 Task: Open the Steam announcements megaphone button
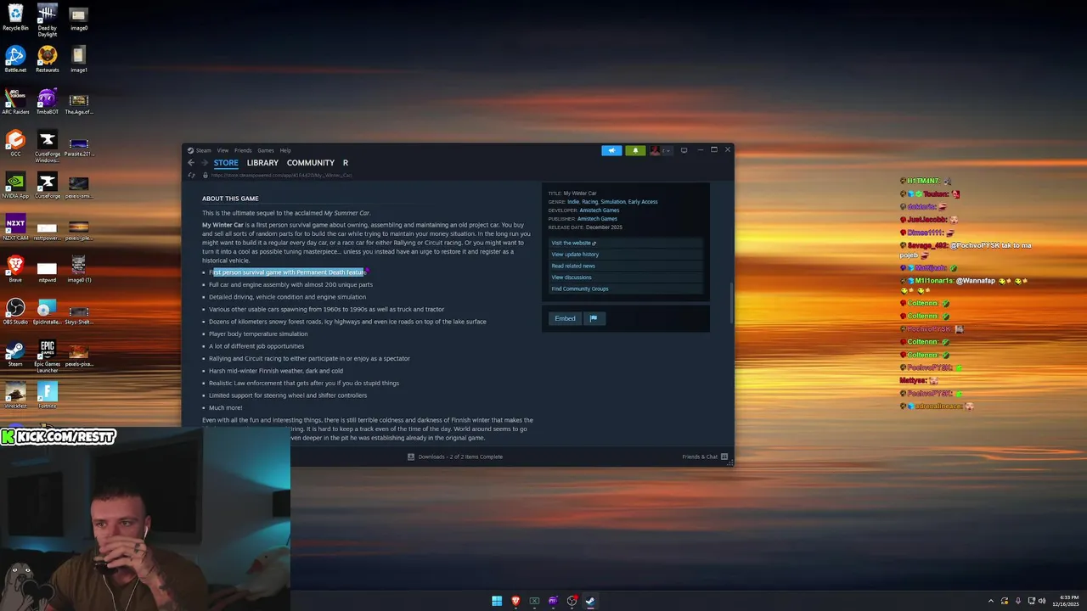tap(611, 150)
